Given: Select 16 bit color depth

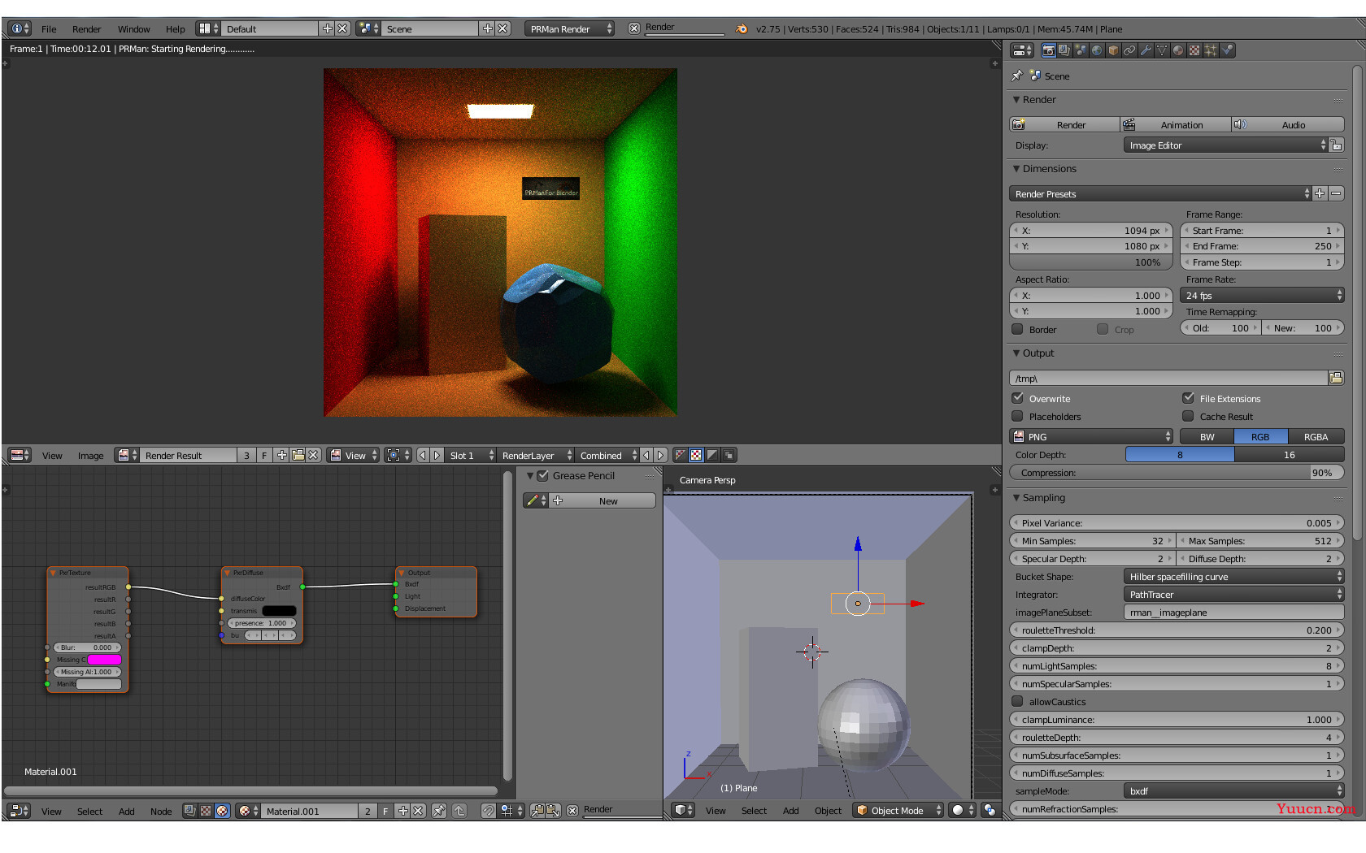Looking at the screenshot, I should point(1289,454).
